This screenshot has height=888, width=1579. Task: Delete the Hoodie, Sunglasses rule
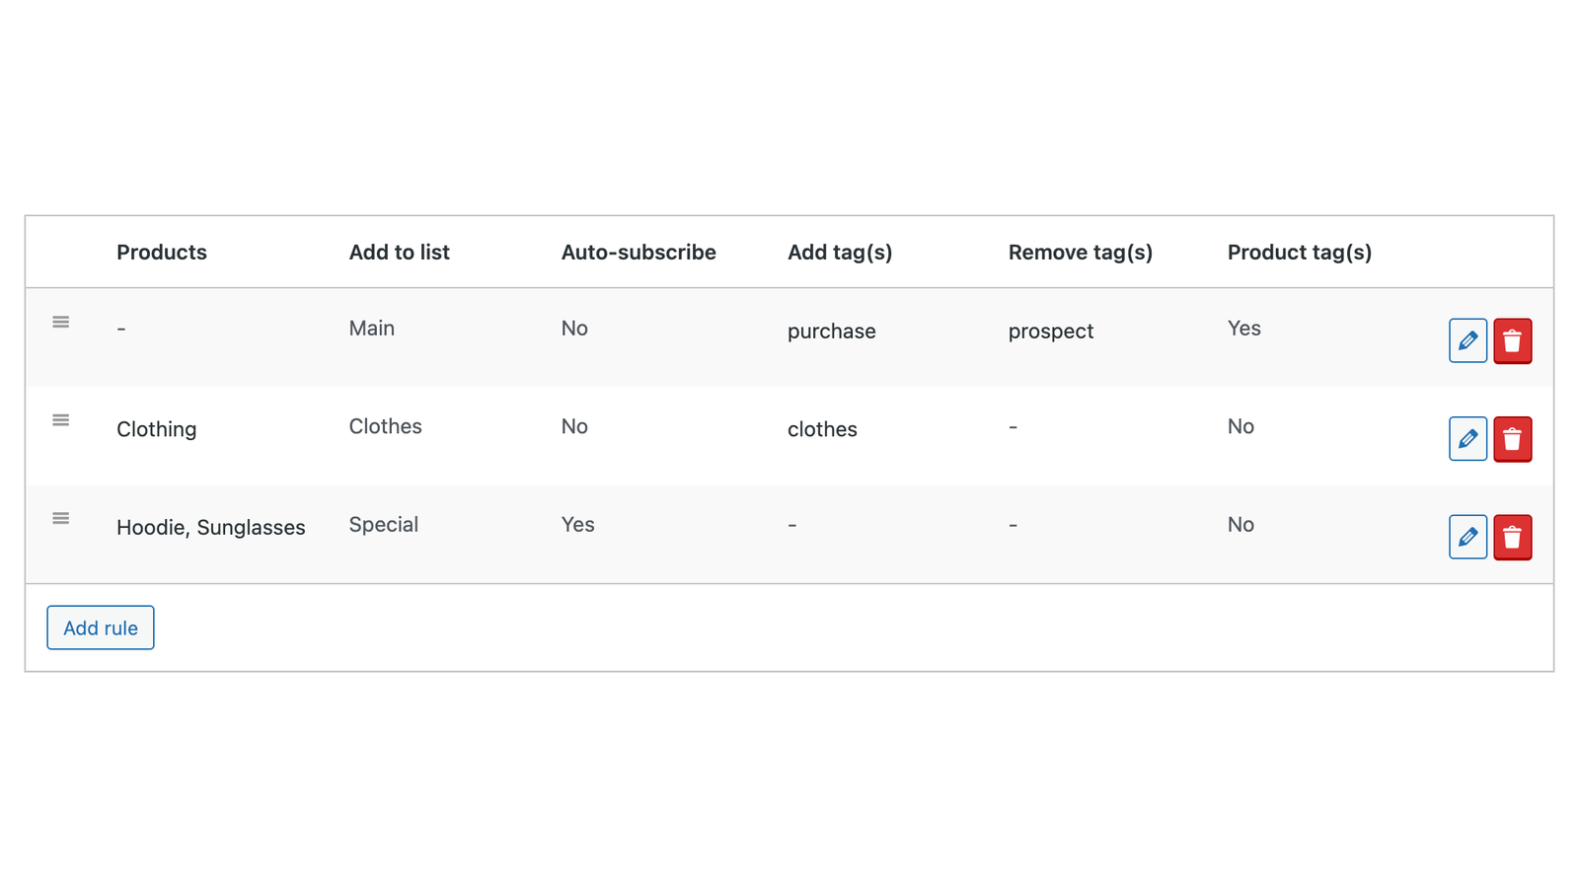pyautogui.click(x=1512, y=537)
